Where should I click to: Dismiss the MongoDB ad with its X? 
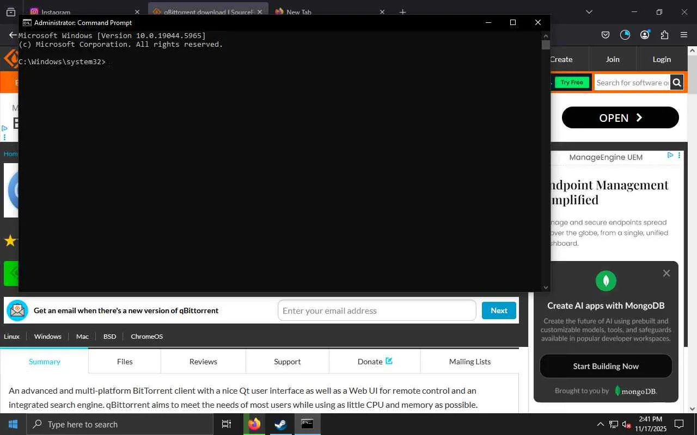(667, 273)
